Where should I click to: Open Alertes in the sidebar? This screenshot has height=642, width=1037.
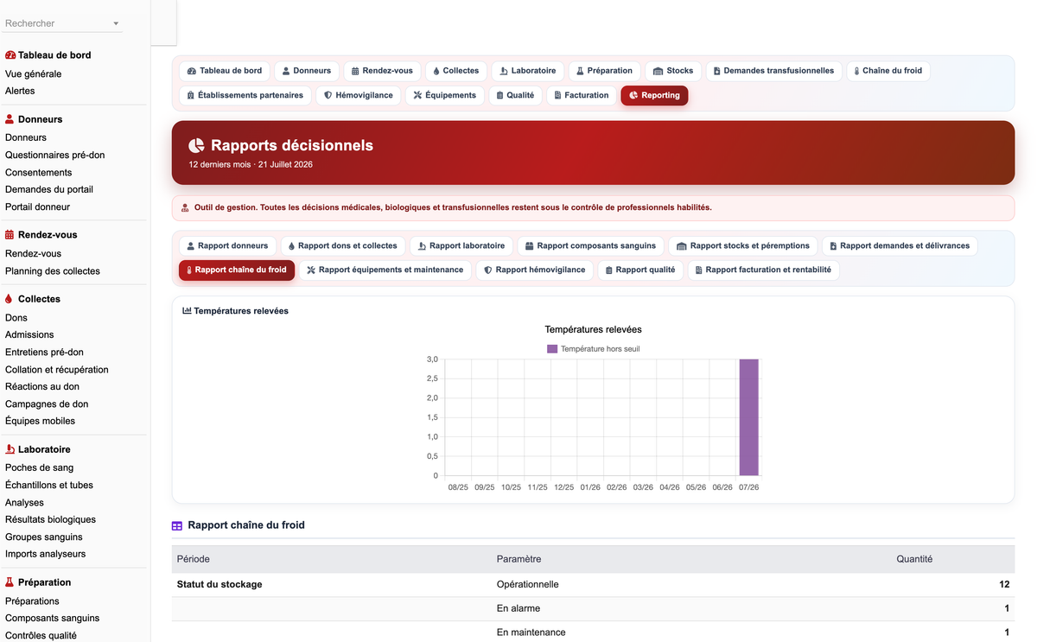(x=20, y=91)
